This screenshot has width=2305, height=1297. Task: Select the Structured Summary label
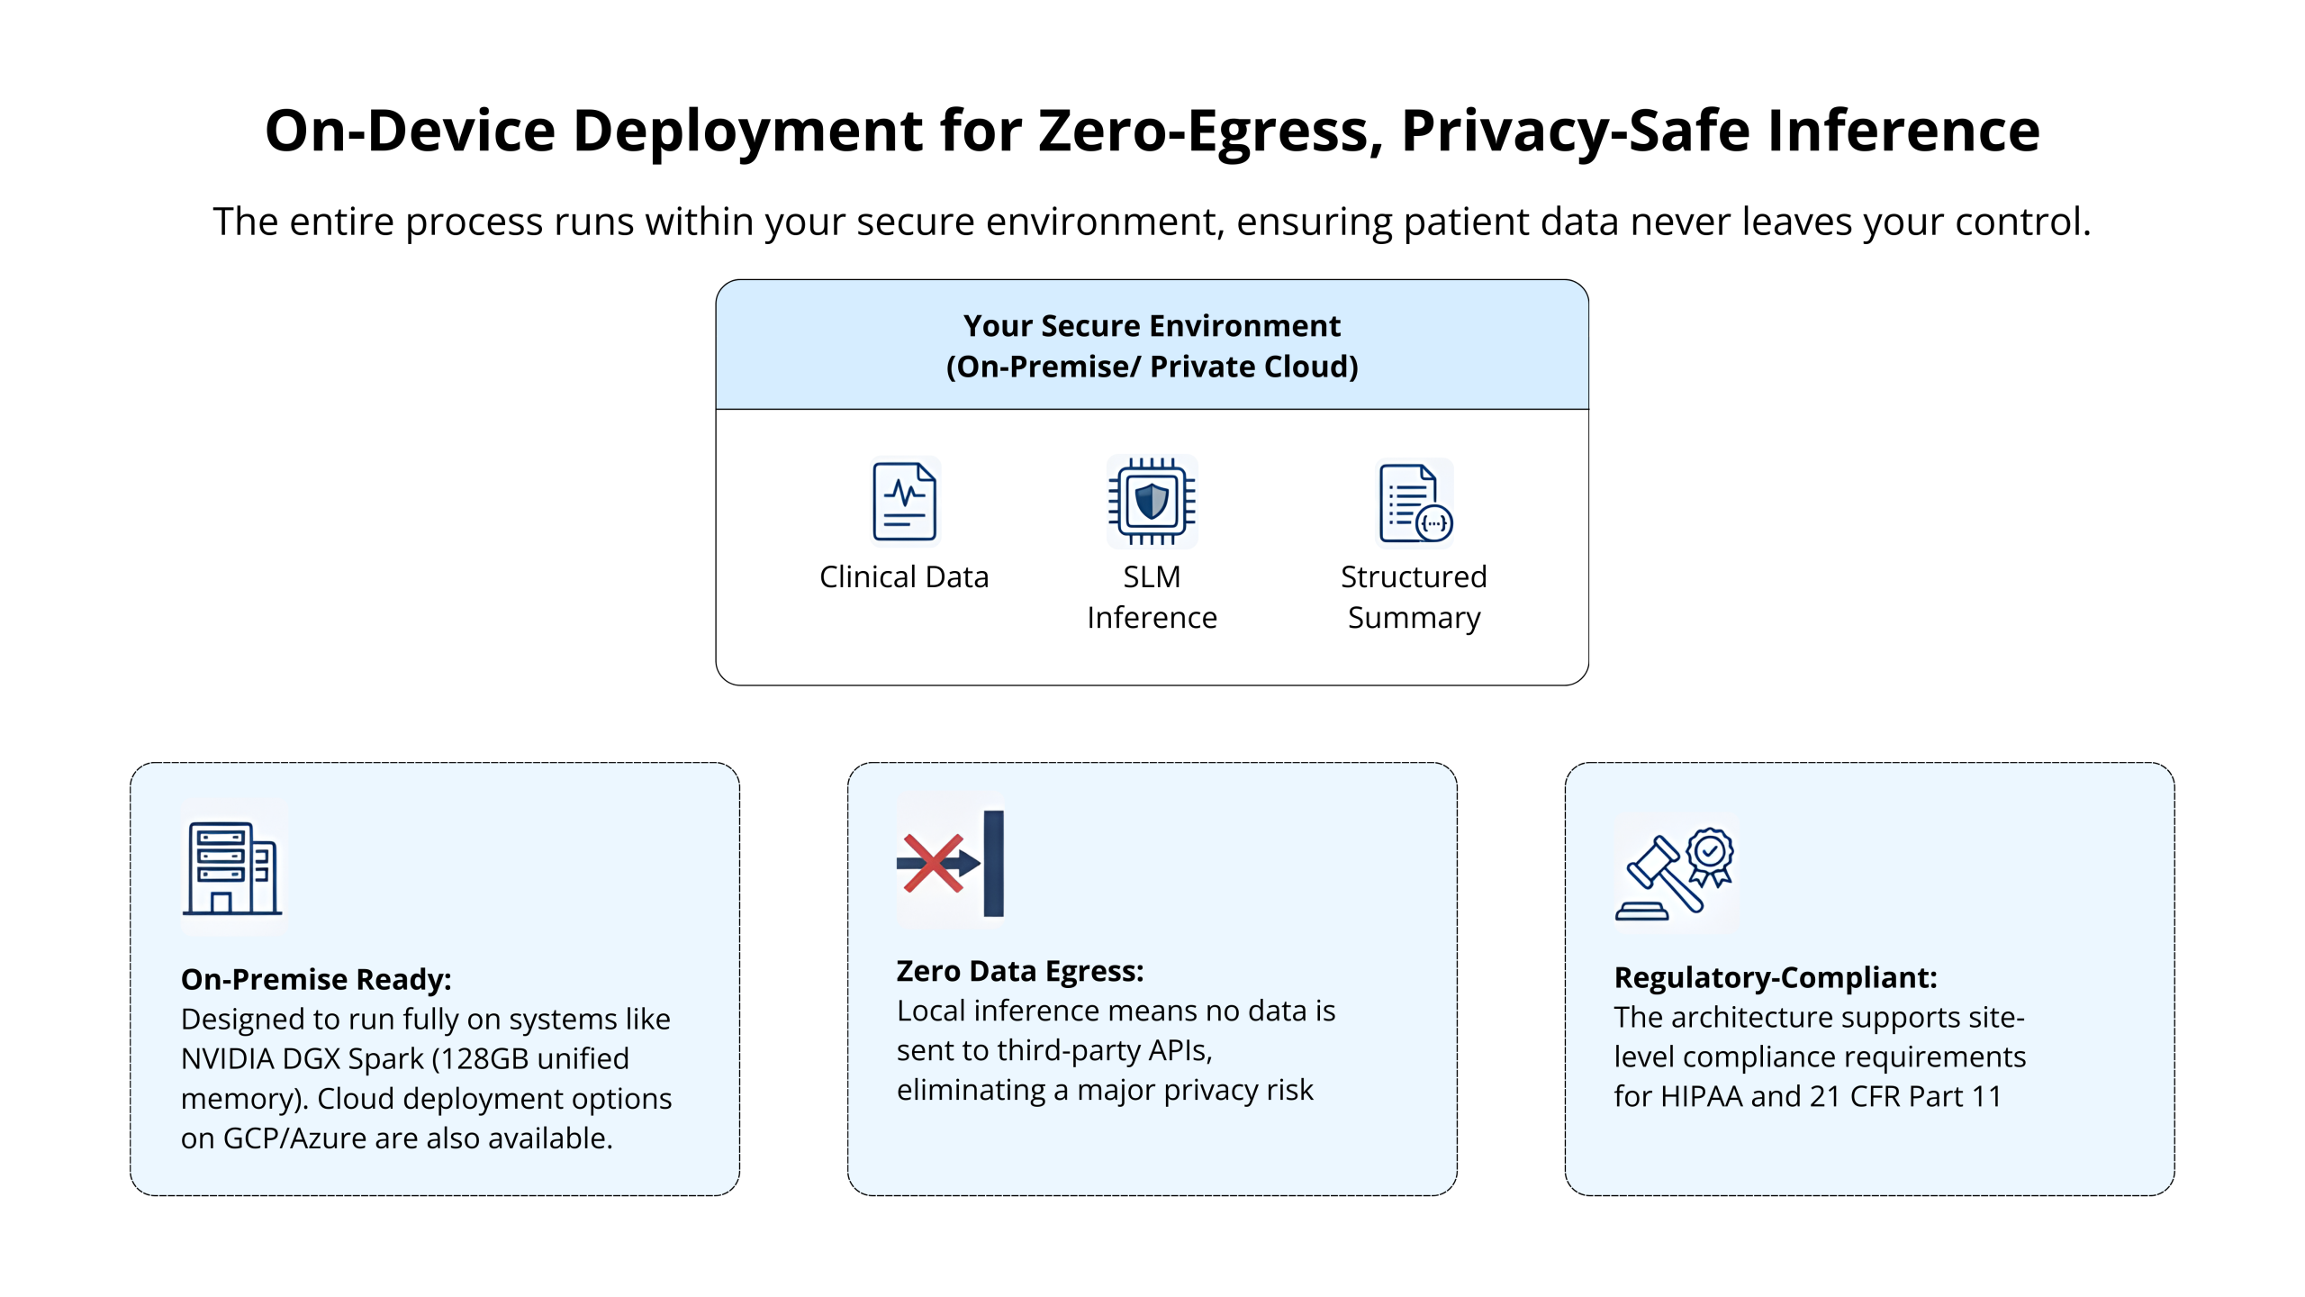point(1412,596)
